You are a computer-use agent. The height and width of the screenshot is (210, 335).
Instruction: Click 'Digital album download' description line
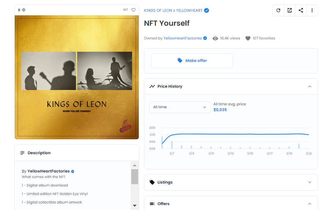45,185
